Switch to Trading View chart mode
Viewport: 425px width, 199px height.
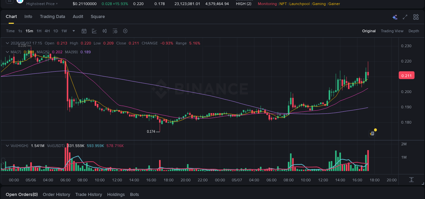point(392,31)
